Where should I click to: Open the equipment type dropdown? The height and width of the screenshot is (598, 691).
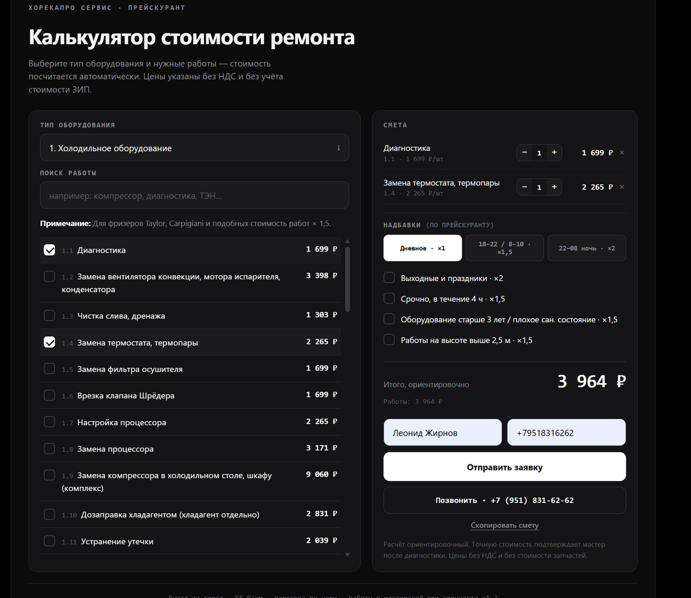[195, 148]
